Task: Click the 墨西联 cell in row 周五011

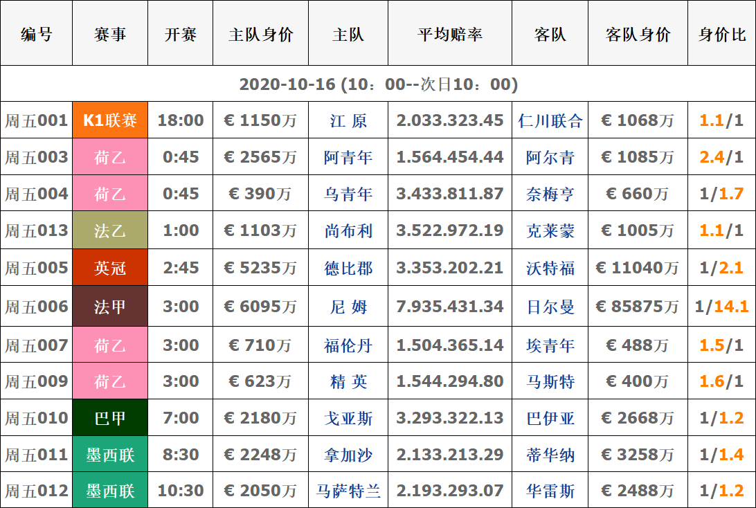Action: click(x=110, y=454)
